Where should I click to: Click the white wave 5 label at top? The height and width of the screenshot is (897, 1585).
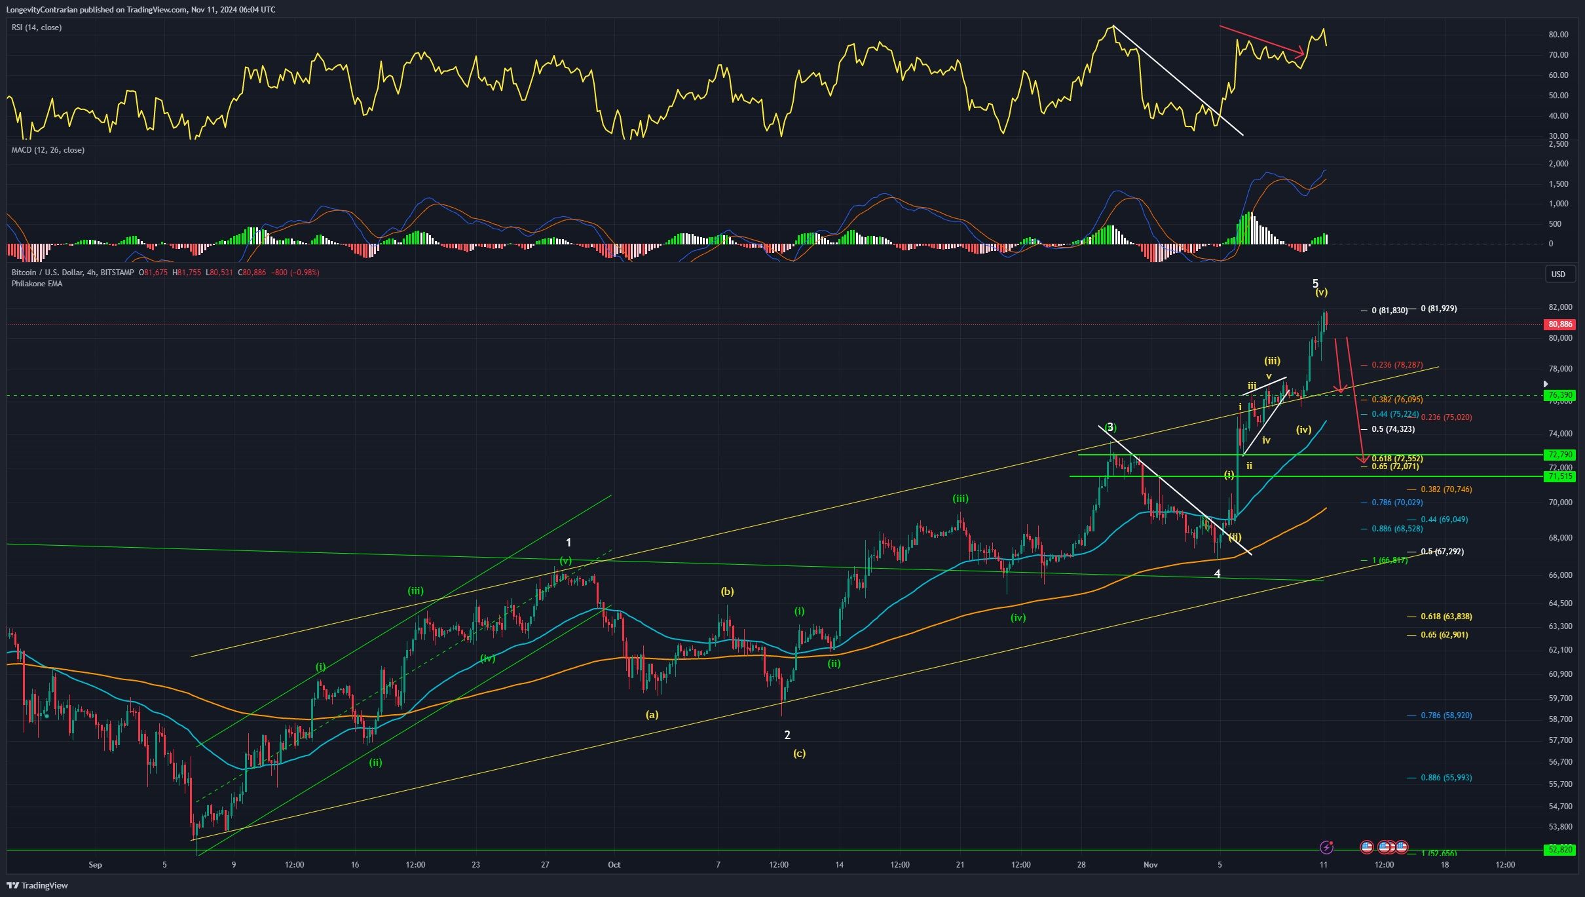pyautogui.click(x=1315, y=284)
